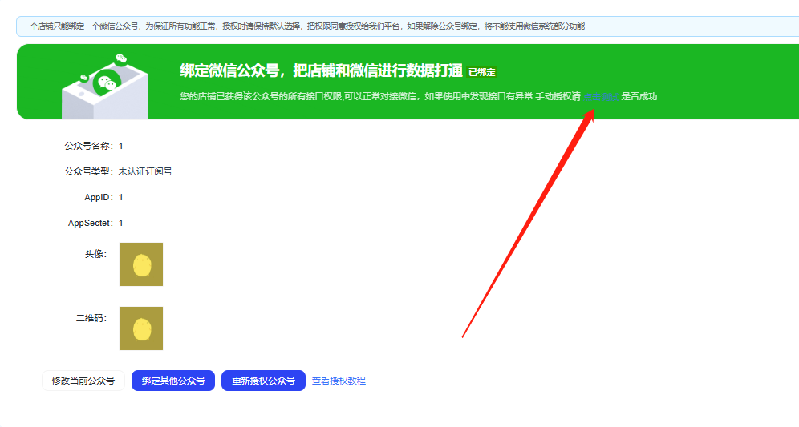Select the 未认证订阅号 account type text
Viewport: 799px width, 427px height.
(x=145, y=171)
